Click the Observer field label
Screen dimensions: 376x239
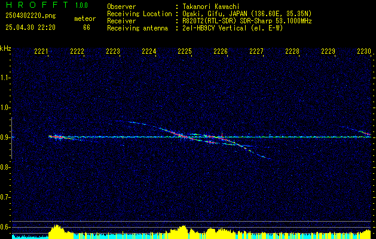tap(121, 7)
